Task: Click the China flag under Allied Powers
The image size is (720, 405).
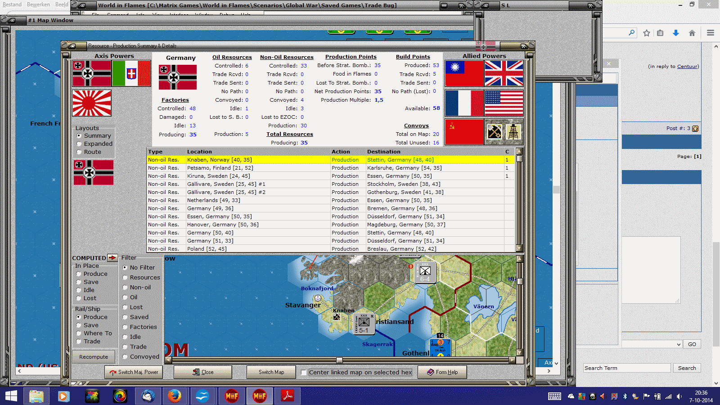Action: [x=464, y=73]
